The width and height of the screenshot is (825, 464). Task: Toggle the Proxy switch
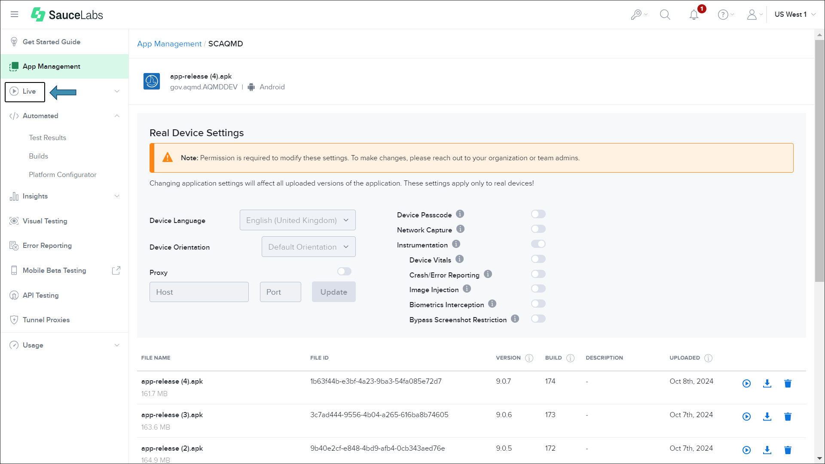tap(344, 272)
